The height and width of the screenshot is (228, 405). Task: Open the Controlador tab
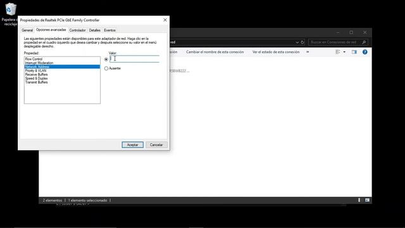77,30
